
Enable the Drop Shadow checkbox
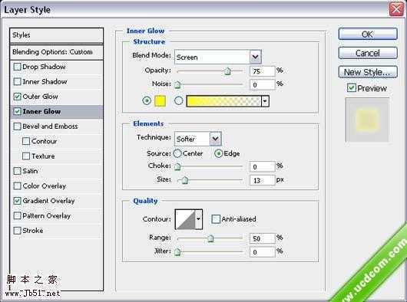17,67
